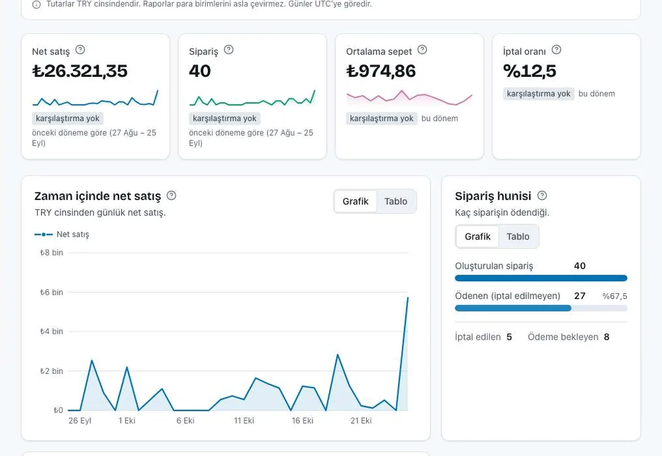The image size is (662, 456).
Task: Click the %67,5 paid percentage
Action: pyautogui.click(x=615, y=296)
